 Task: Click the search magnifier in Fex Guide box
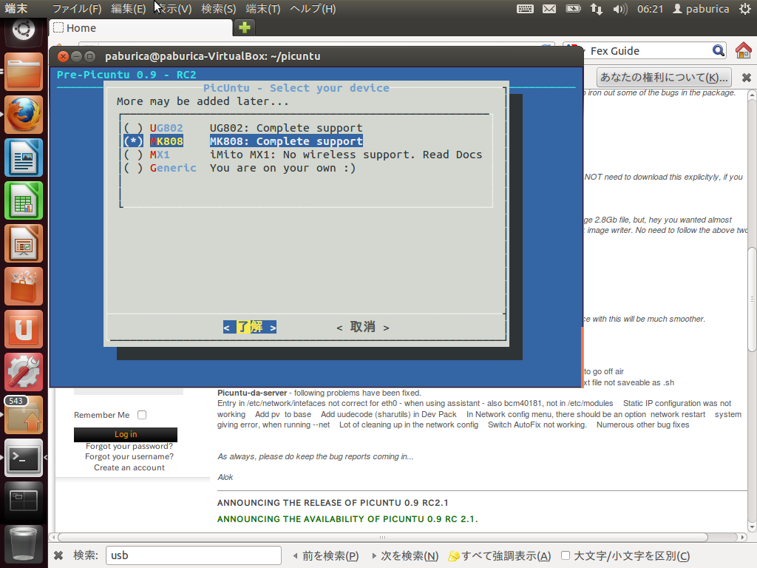click(719, 50)
